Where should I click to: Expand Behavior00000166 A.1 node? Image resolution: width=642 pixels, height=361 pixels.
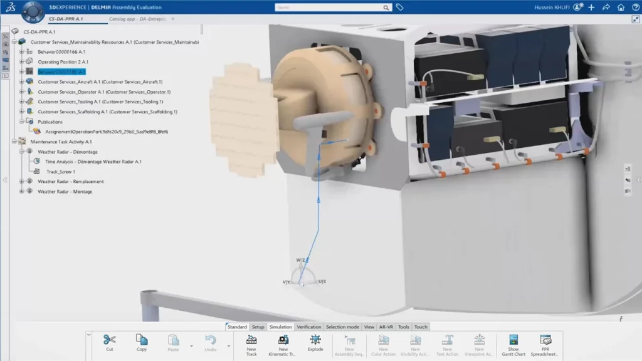21,51
